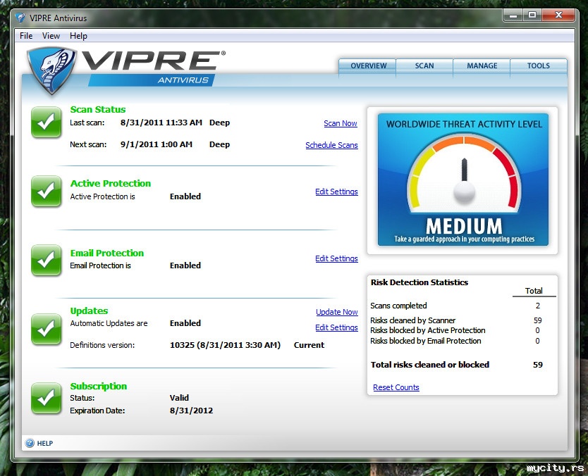Click the Scan Now link
This screenshot has width=588, height=476.
click(341, 123)
